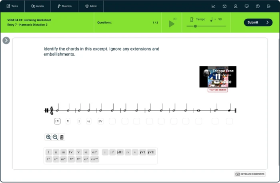Viewport: 280px width, 183px height.
Task: Choose the IV chord button in palette
Action: (x=71, y=152)
